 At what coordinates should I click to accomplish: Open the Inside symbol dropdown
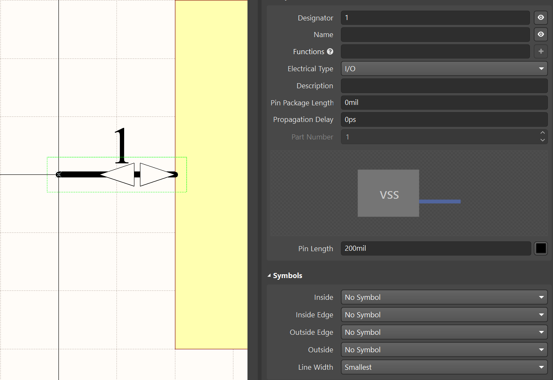[x=541, y=297]
